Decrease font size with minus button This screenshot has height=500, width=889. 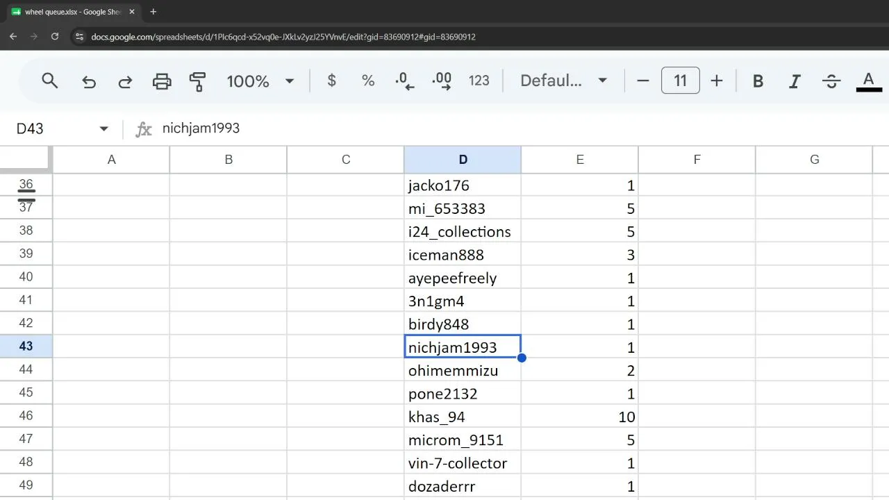(643, 81)
